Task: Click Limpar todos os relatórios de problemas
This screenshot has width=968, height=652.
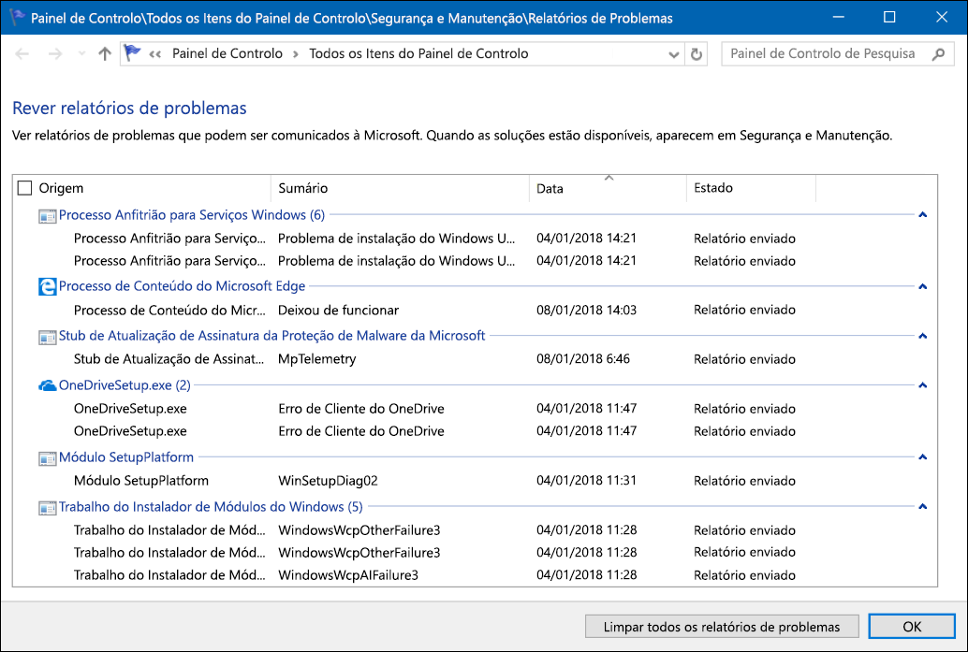Action: tap(720, 627)
